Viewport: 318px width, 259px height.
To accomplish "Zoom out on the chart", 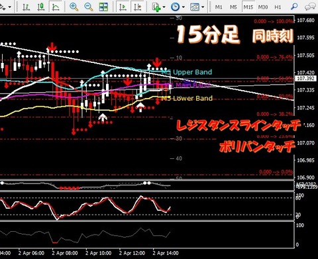I will pos(89,7).
